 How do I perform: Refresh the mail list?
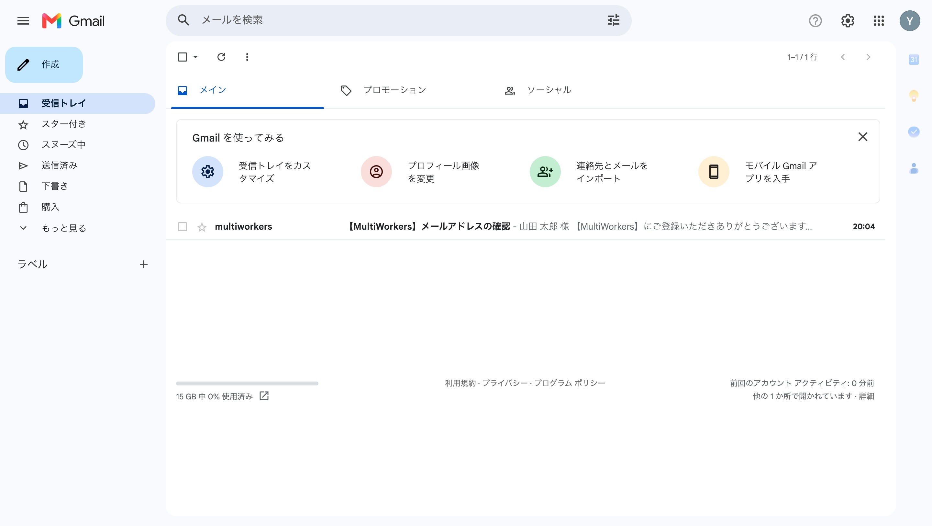(221, 57)
